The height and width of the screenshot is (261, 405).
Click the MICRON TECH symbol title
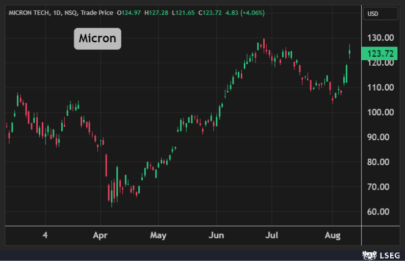(x=29, y=13)
